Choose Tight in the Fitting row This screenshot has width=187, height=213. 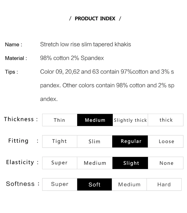pos(60,141)
